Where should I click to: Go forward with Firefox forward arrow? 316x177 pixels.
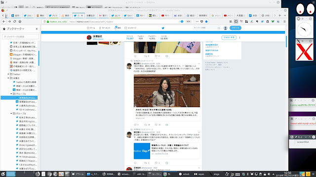click(x=9, y=22)
